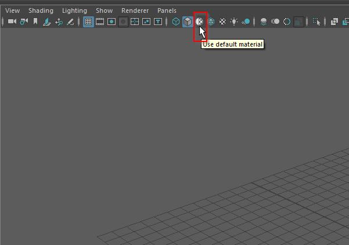349x245 pixels.
Task: Enable Textured display checker icon
Action: 222,22
